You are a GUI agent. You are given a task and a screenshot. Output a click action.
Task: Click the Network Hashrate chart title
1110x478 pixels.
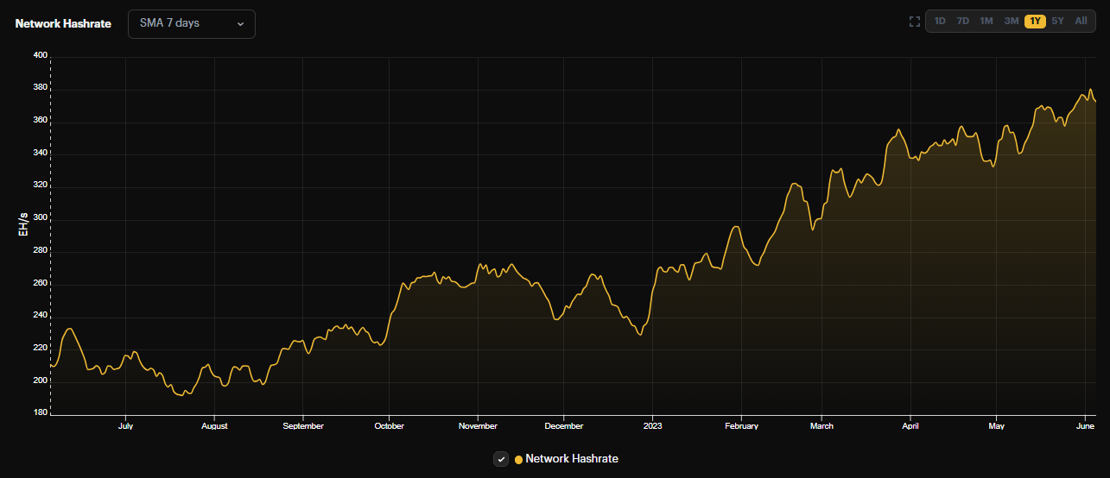coord(63,23)
